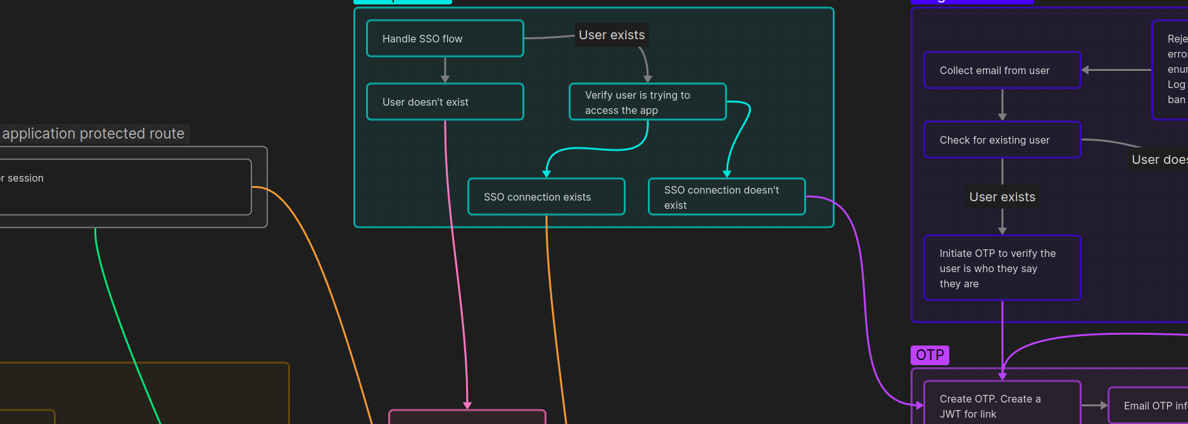The height and width of the screenshot is (424, 1188).
Task: Click the User exists label in purple group
Action: pyautogui.click(x=1002, y=197)
